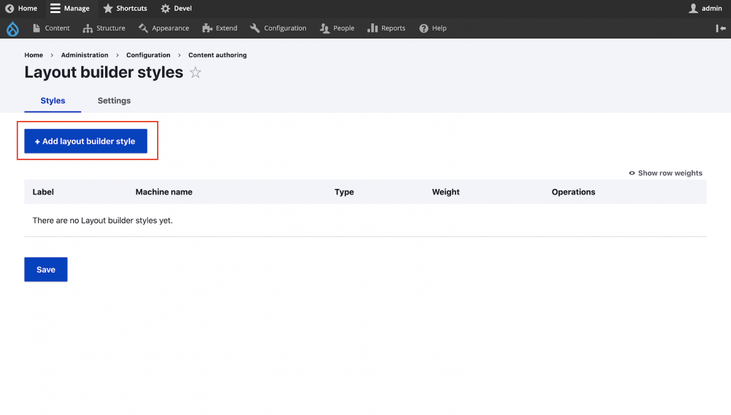Expand the Devel toolbar menu
The width and height of the screenshot is (731, 415).
tap(176, 8)
